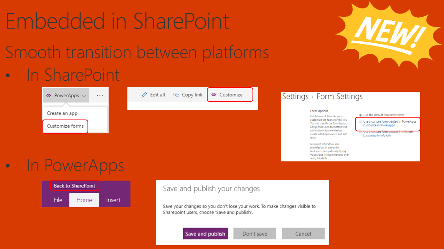
Task: Select the custom form created in InfoPath radio
Action: tap(360, 132)
